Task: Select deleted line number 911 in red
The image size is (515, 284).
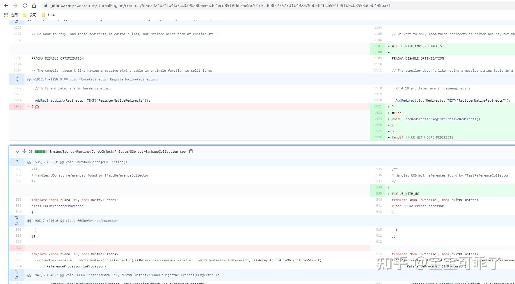Action: (x=19, y=248)
